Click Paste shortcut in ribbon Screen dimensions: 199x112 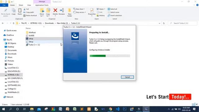coord(30,16)
